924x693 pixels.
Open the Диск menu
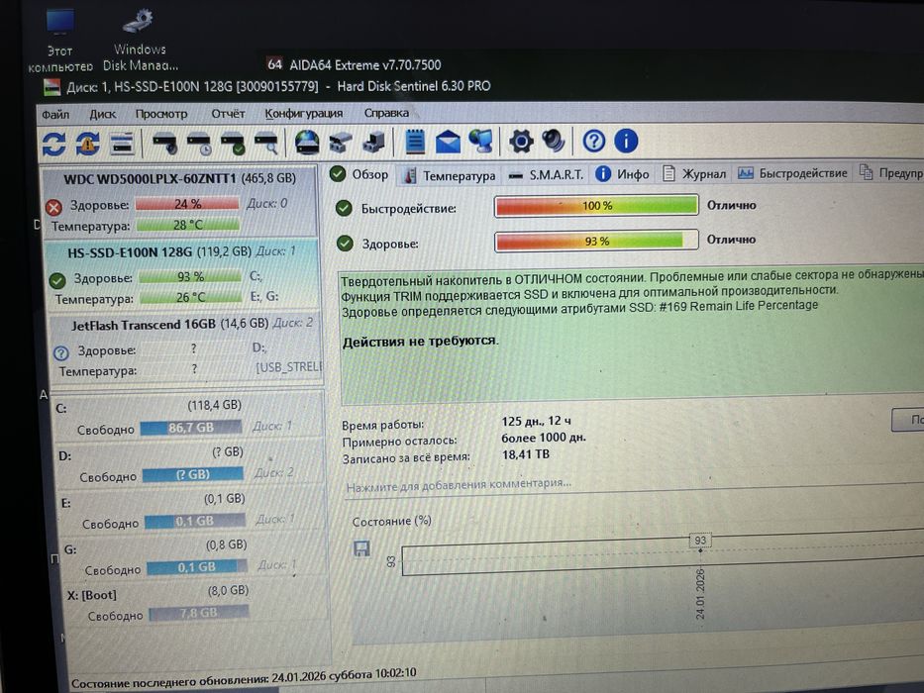tap(103, 114)
